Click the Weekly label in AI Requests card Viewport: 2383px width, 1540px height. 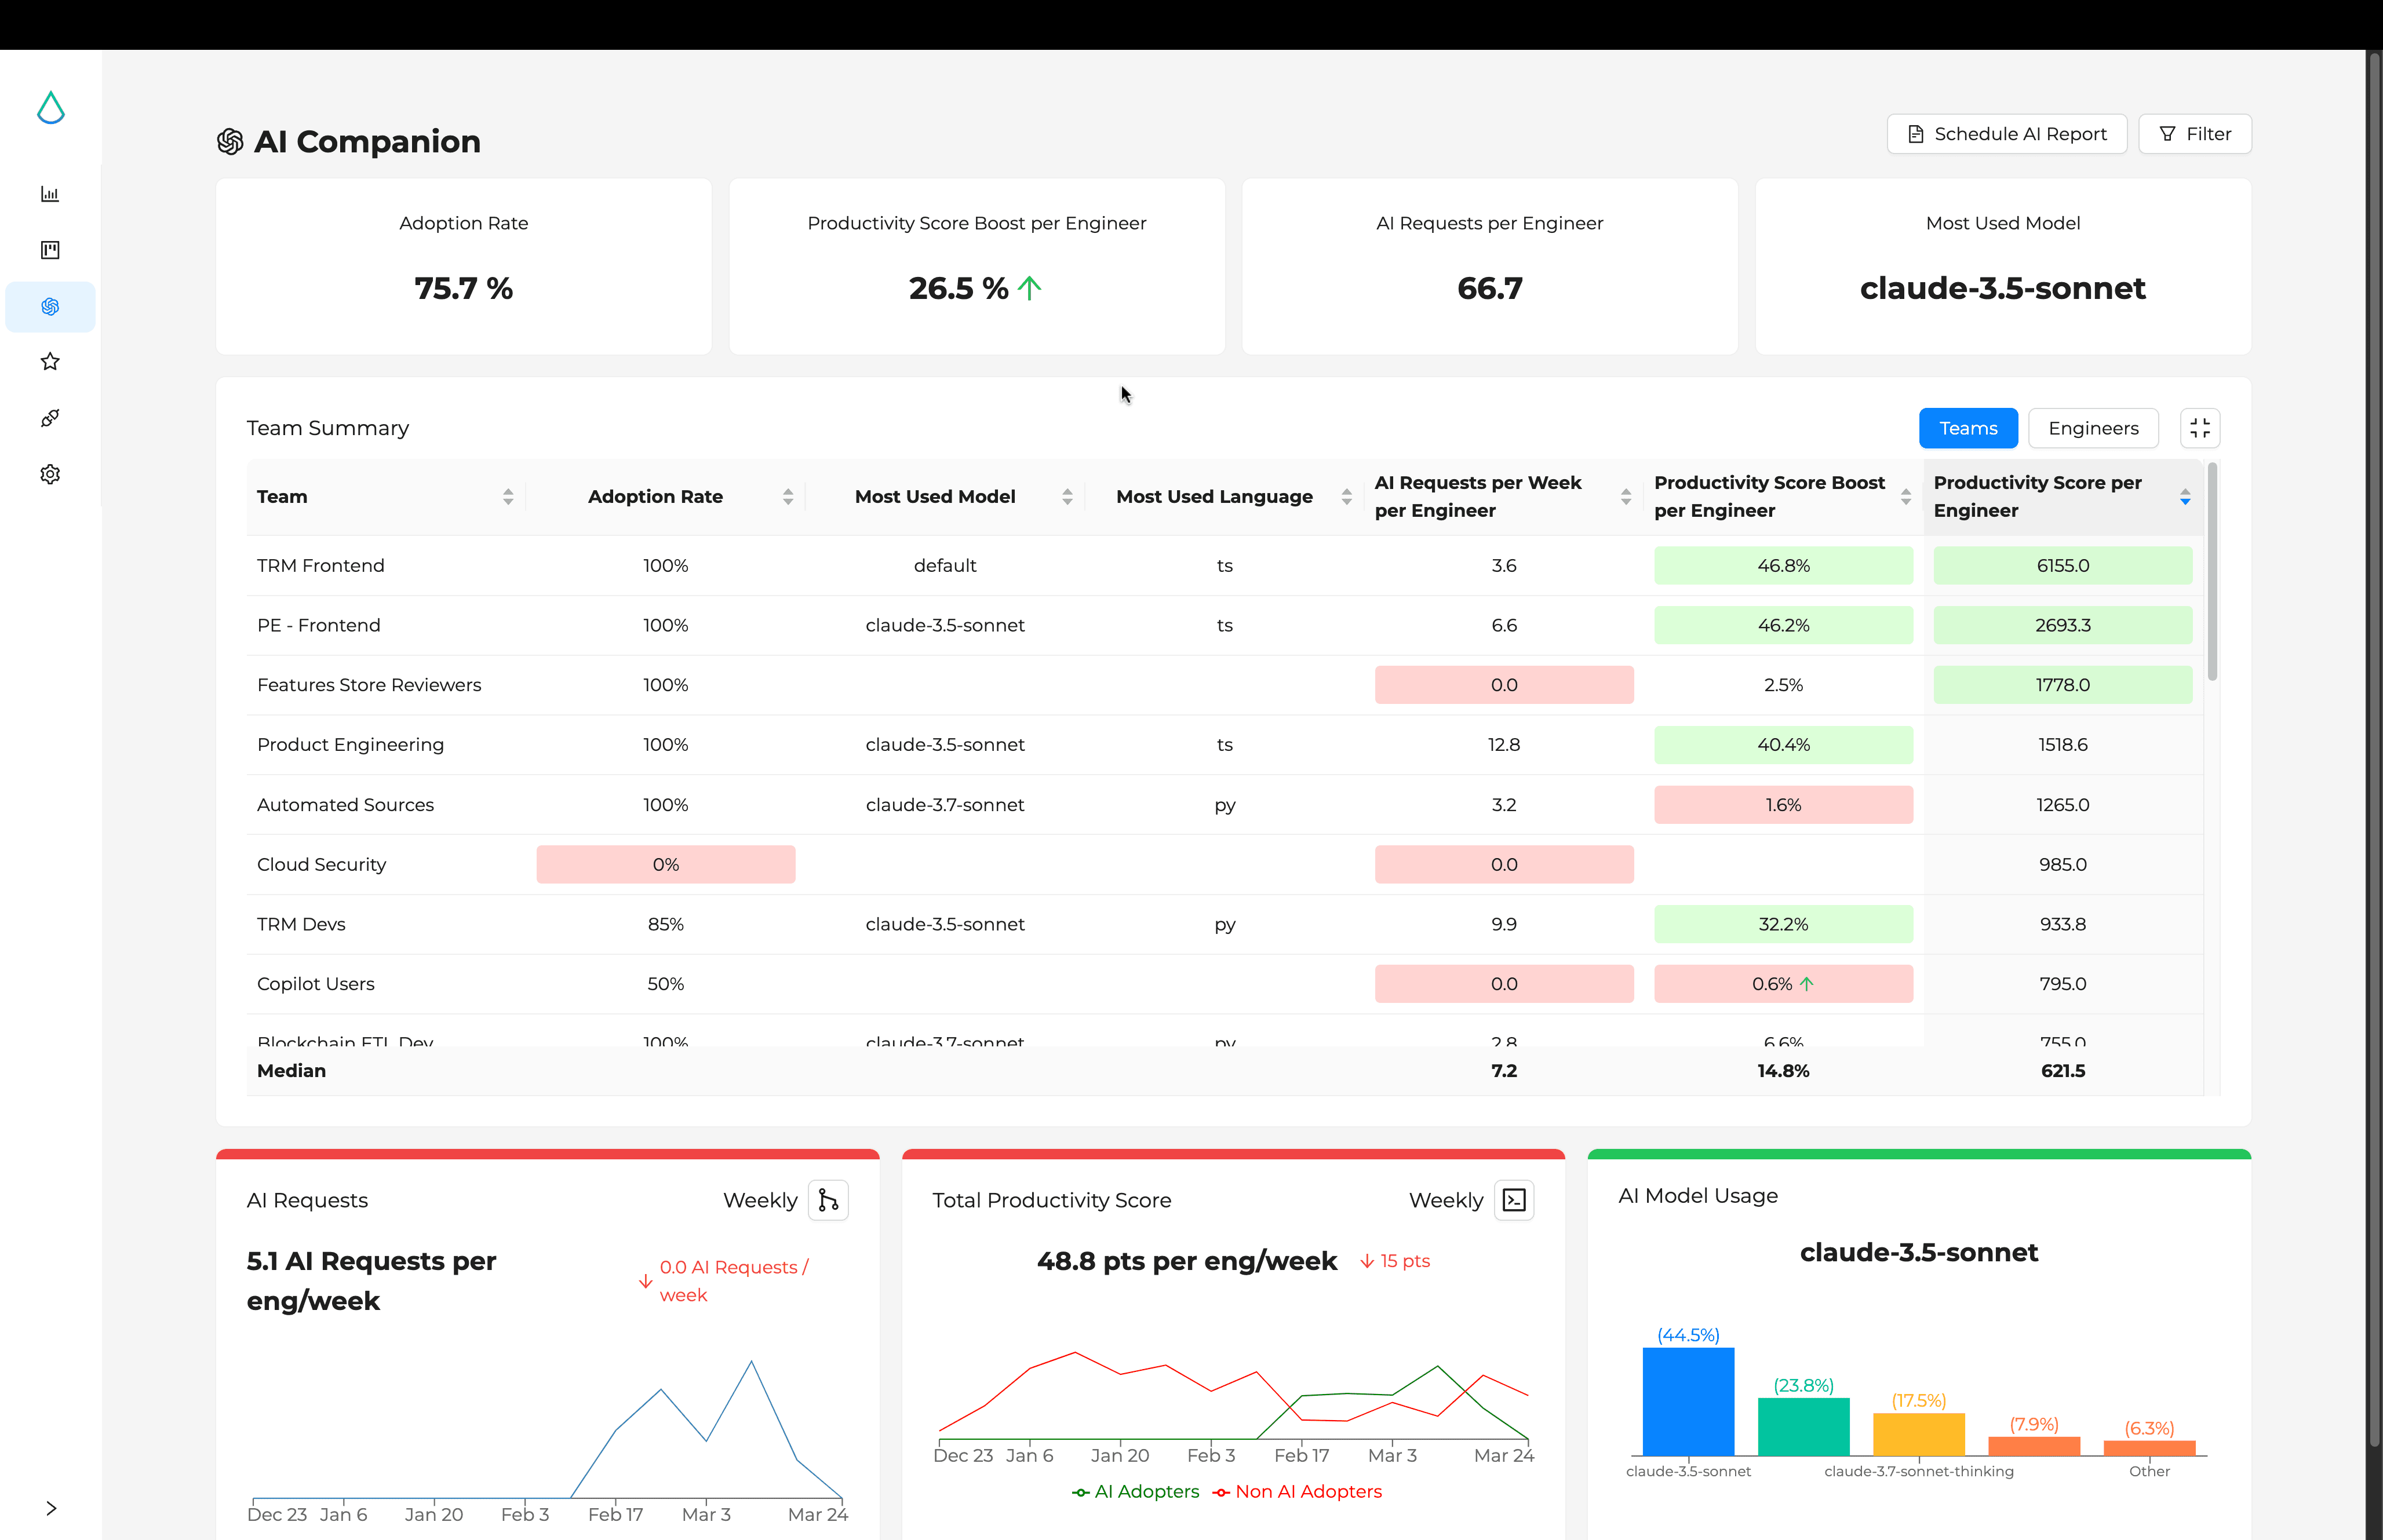click(x=760, y=1200)
